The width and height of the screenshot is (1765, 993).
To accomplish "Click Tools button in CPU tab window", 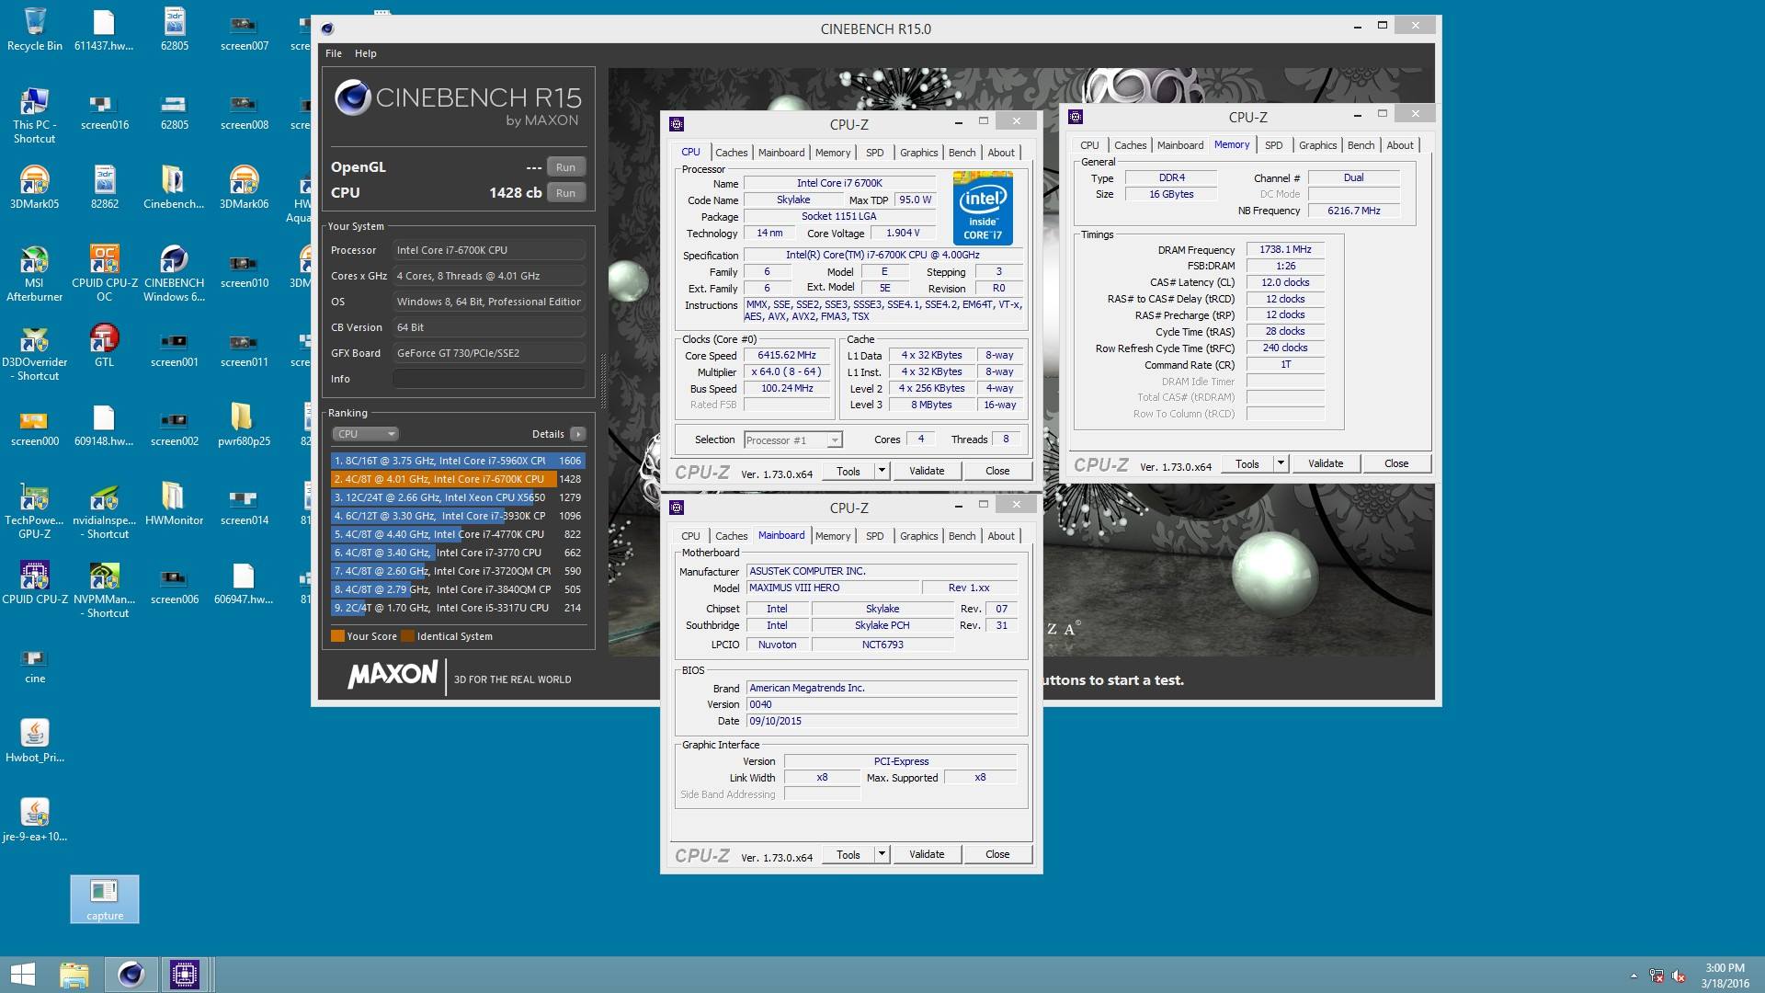I will (x=848, y=471).
